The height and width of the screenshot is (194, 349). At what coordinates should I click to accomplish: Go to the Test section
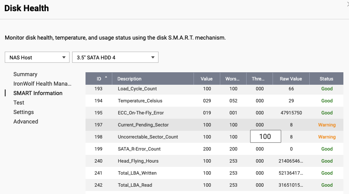19,103
